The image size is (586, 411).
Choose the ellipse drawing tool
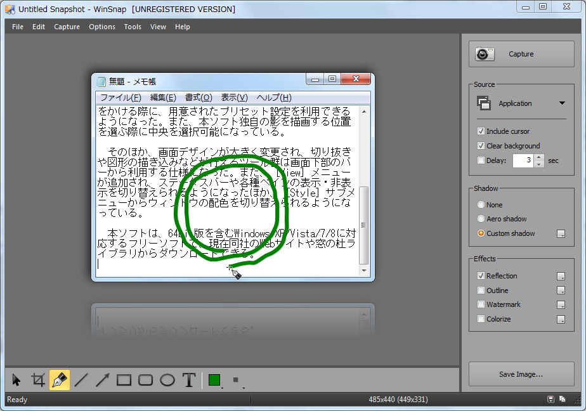167,379
